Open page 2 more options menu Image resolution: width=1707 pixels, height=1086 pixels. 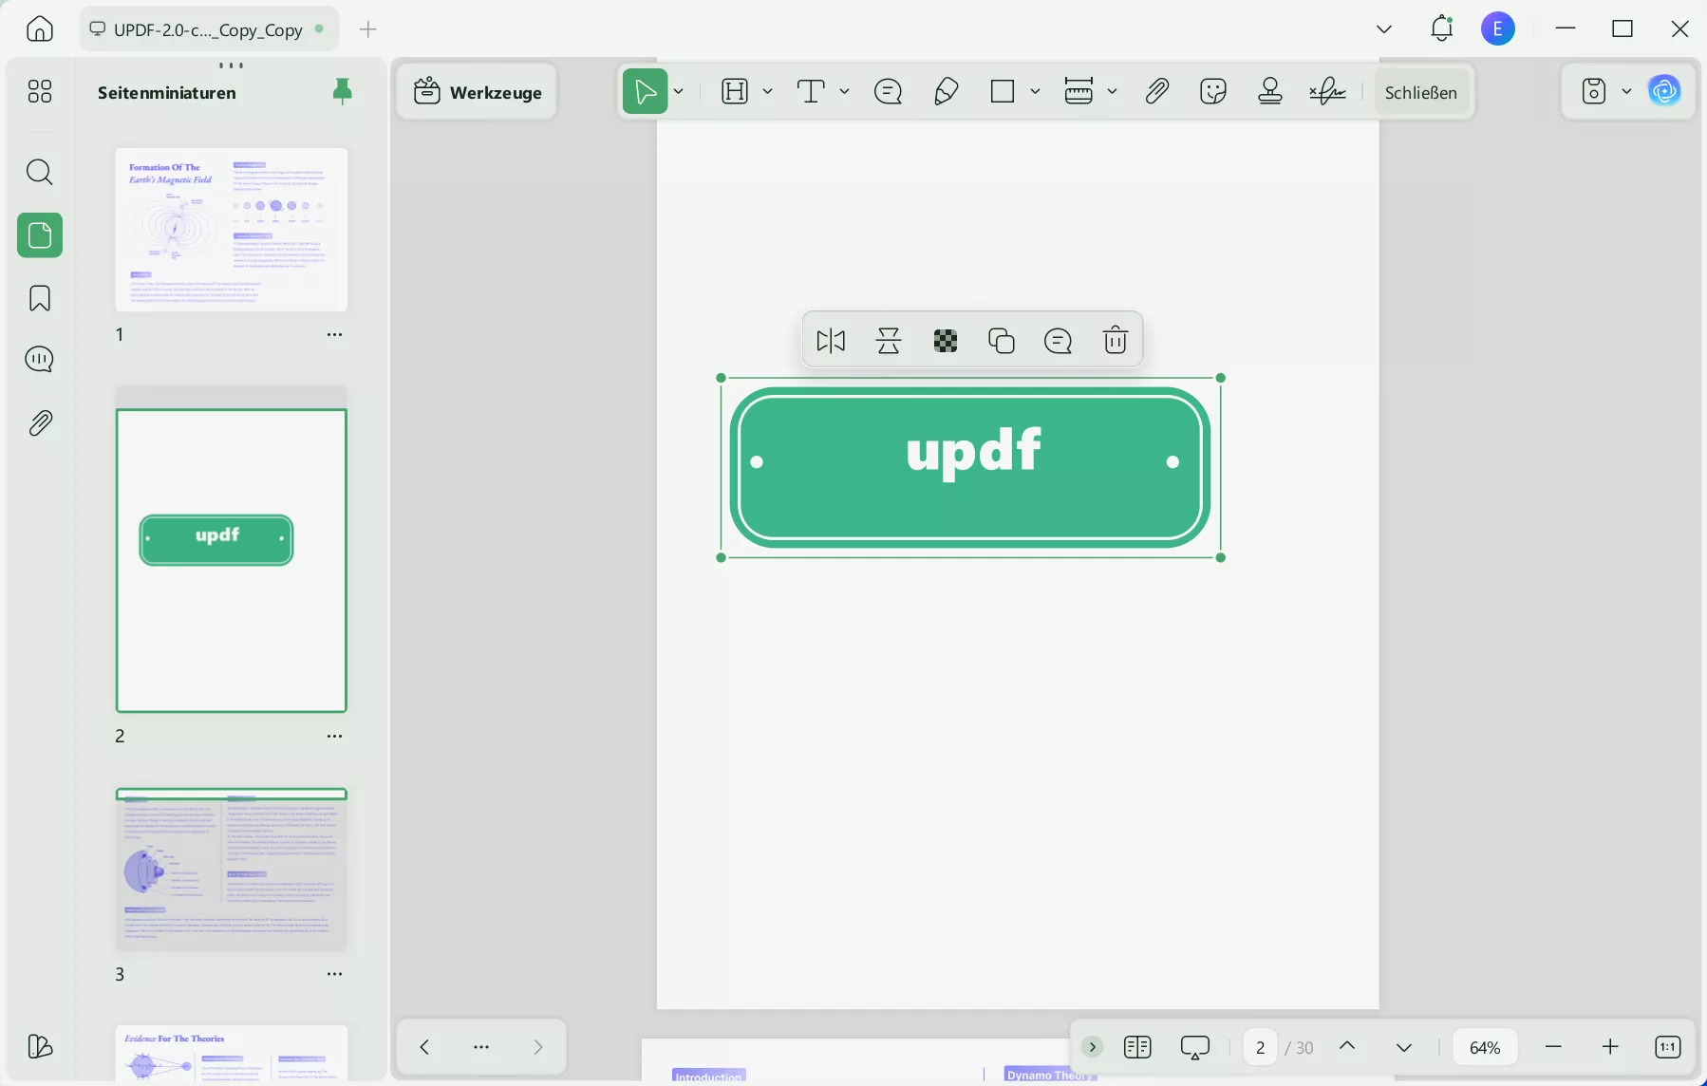334,736
